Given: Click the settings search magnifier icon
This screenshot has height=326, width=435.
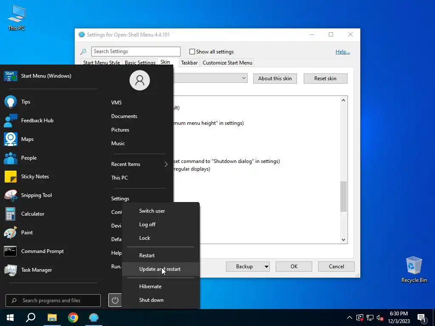Looking at the screenshot, I should click(x=83, y=51).
